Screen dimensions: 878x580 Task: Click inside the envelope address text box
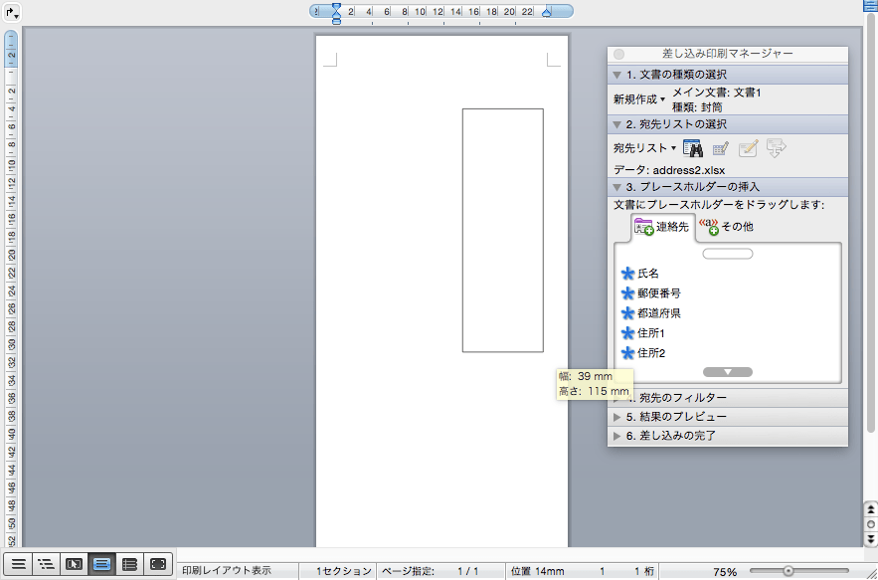503,231
